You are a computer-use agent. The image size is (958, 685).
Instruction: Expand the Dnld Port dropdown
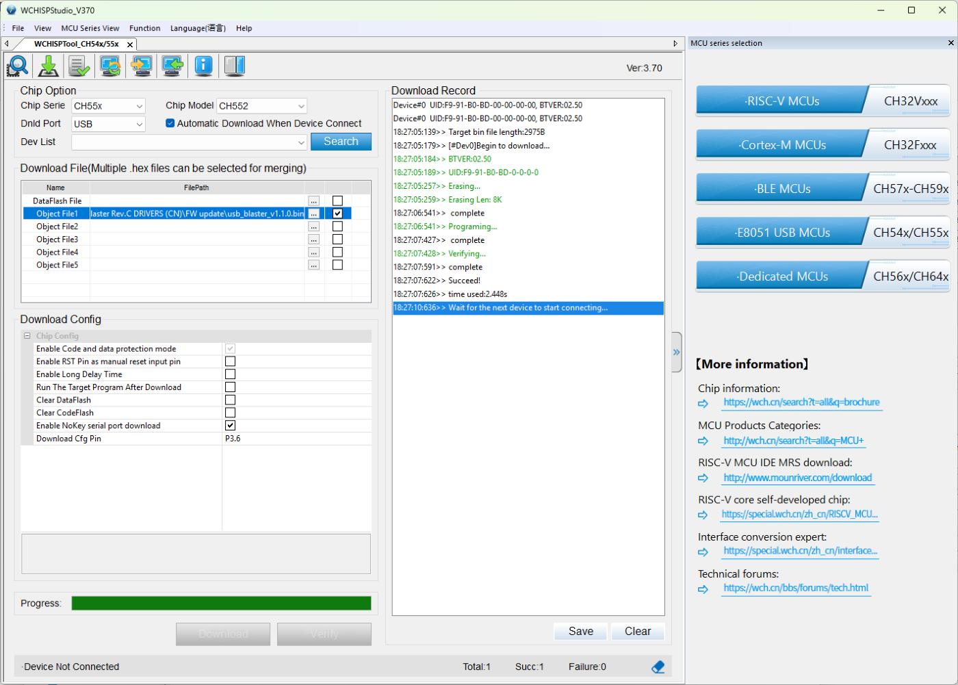click(x=109, y=124)
